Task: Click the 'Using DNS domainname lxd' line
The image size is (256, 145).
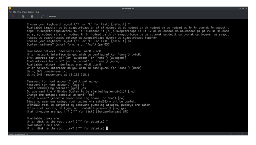Action: click(x=47, y=71)
